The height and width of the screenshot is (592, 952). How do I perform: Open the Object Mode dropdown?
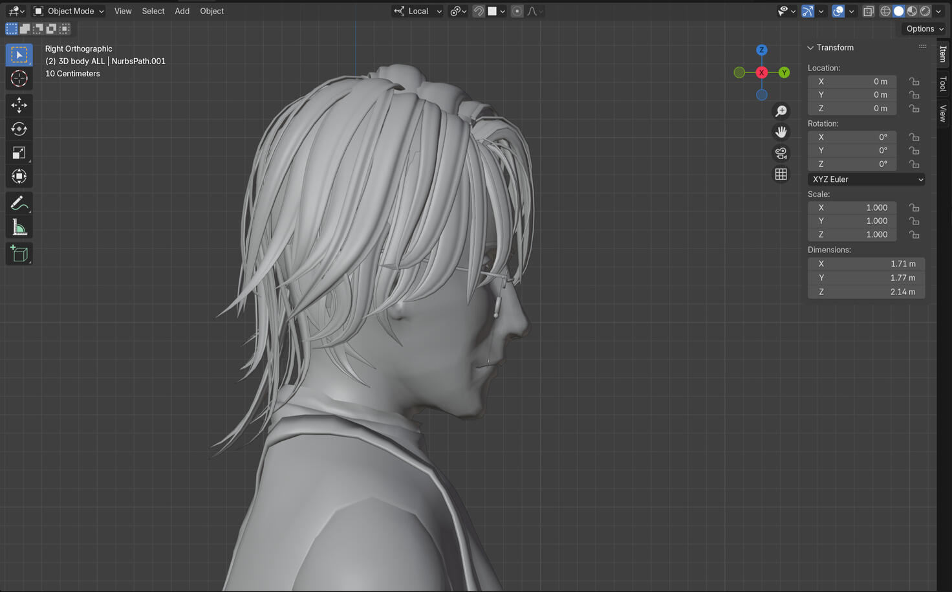(x=69, y=11)
